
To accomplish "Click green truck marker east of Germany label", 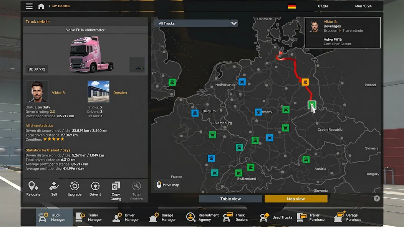I will (286, 110).
